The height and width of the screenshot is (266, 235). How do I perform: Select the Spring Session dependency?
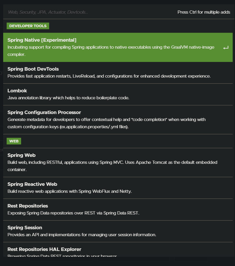coord(25,228)
